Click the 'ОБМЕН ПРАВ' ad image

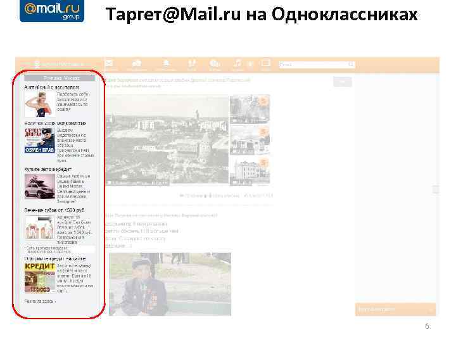[x=39, y=141]
